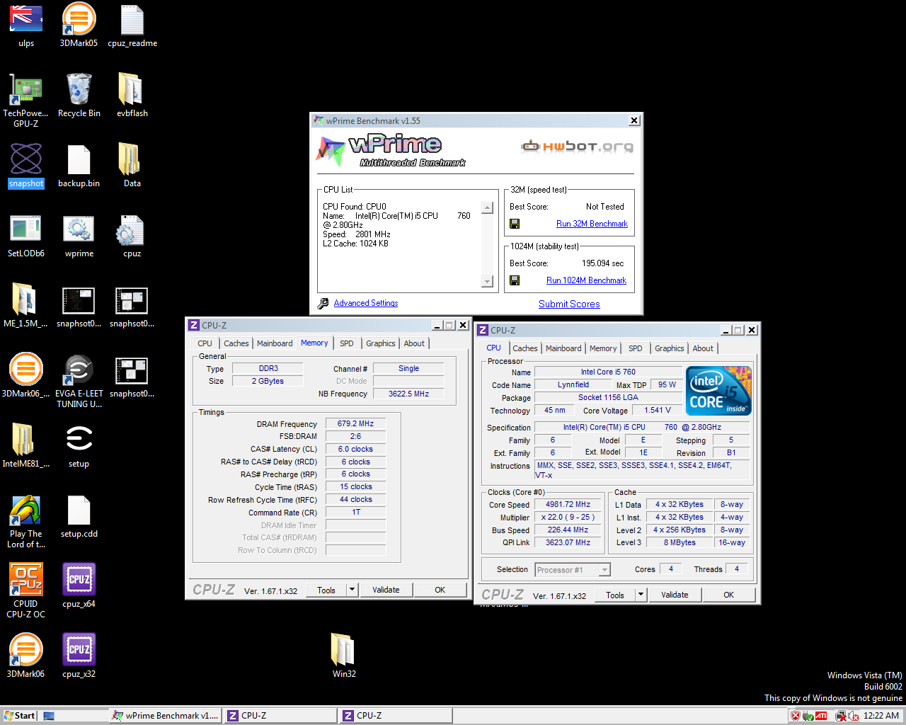Click the DRAM Frequency value field
906x725 pixels.
coord(355,424)
